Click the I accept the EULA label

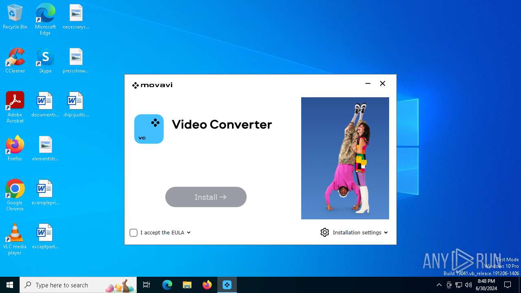point(162,233)
